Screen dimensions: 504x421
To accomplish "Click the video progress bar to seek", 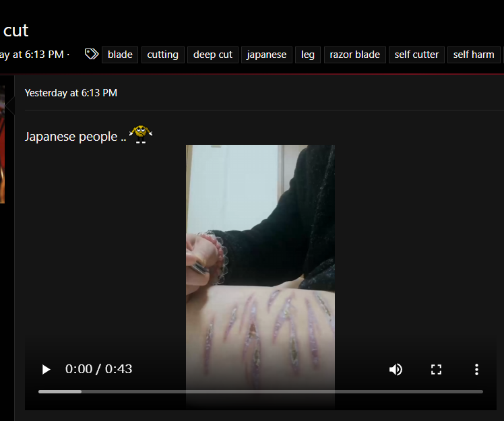I will pyautogui.click(x=260, y=391).
